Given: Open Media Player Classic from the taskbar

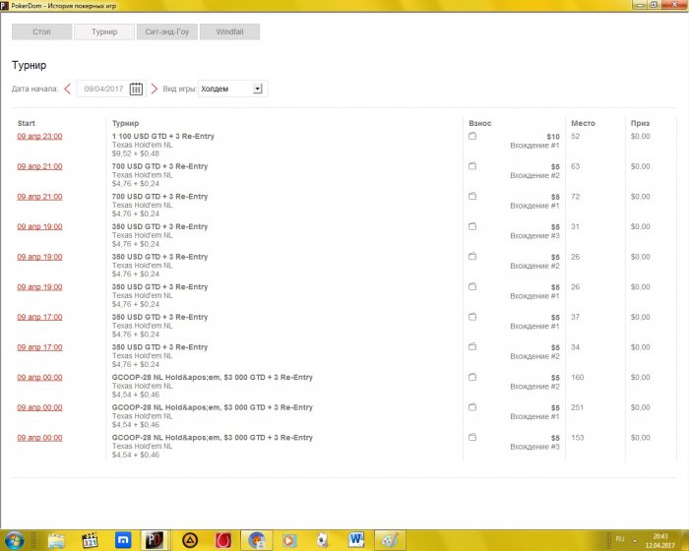Looking at the screenshot, I should tap(90, 540).
